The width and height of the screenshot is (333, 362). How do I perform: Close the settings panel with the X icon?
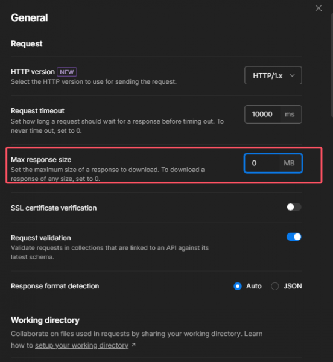click(319, 8)
